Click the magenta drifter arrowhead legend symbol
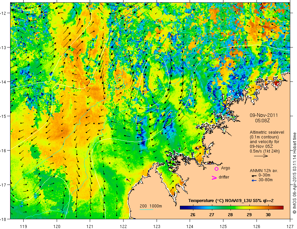 coord(214,177)
